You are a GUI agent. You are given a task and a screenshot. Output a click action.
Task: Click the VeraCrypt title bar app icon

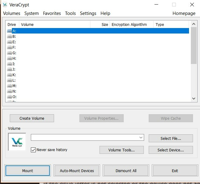tap(5, 5)
